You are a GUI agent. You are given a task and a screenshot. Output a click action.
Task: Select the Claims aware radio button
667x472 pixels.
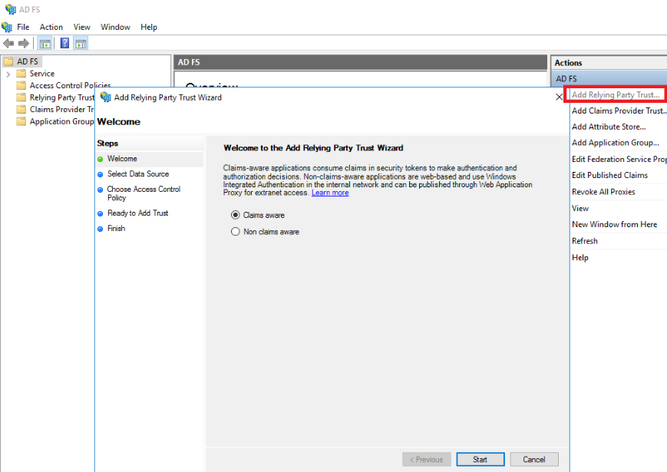236,216
